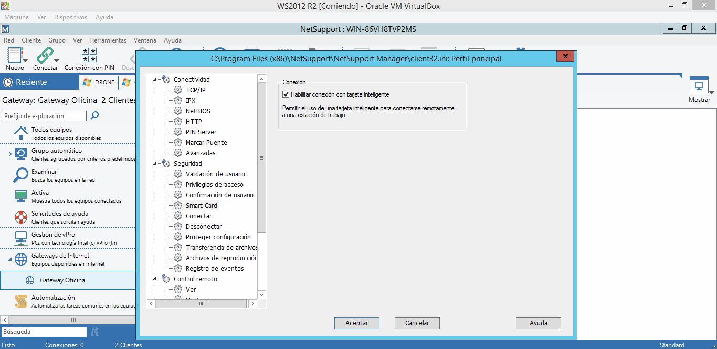This screenshot has width=717, height=349.
Task: Select Smart Card tree item
Action: [x=202, y=206]
